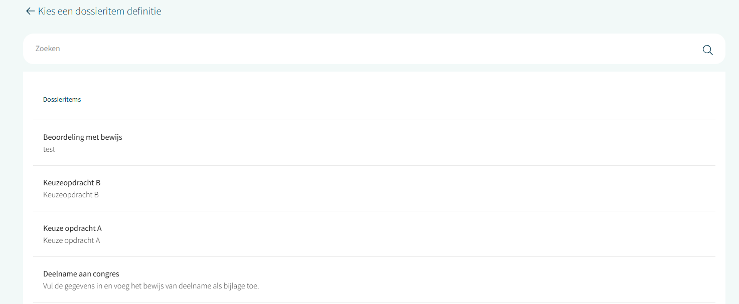Click the 'test' description text

pyautogui.click(x=49, y=149)
